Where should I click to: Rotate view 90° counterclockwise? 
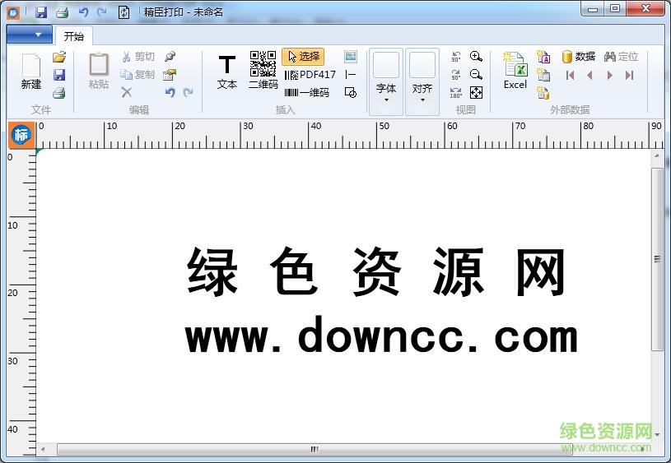coord(456,57)
